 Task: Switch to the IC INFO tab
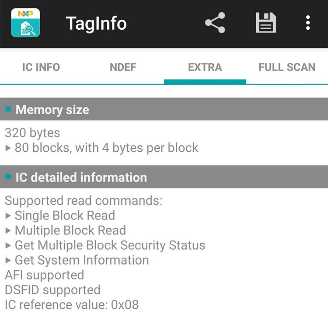[41, 67]
